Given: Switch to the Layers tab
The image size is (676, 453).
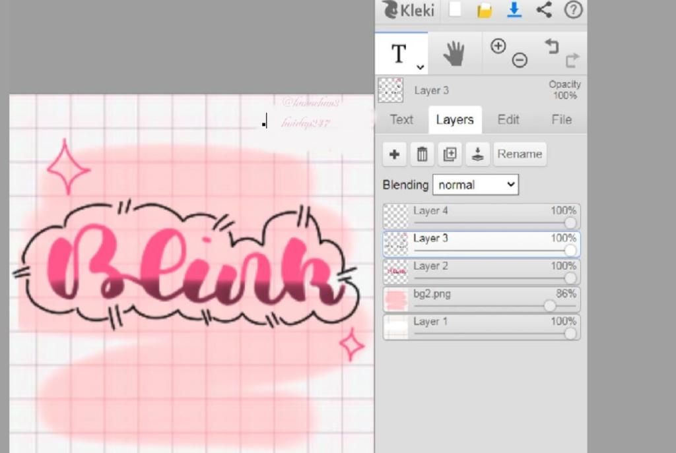Looking at the screenshot, I should point(455,120).
